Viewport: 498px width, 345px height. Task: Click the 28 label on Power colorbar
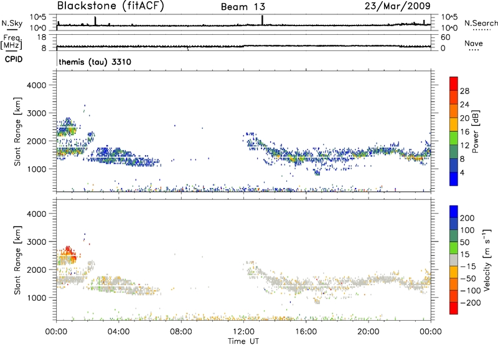click(464, 91)
